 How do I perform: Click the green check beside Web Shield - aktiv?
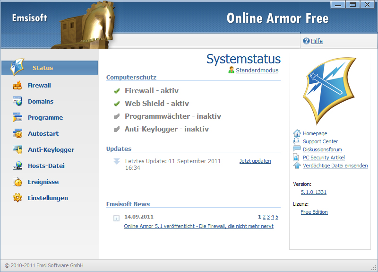[x=117, y=104]
